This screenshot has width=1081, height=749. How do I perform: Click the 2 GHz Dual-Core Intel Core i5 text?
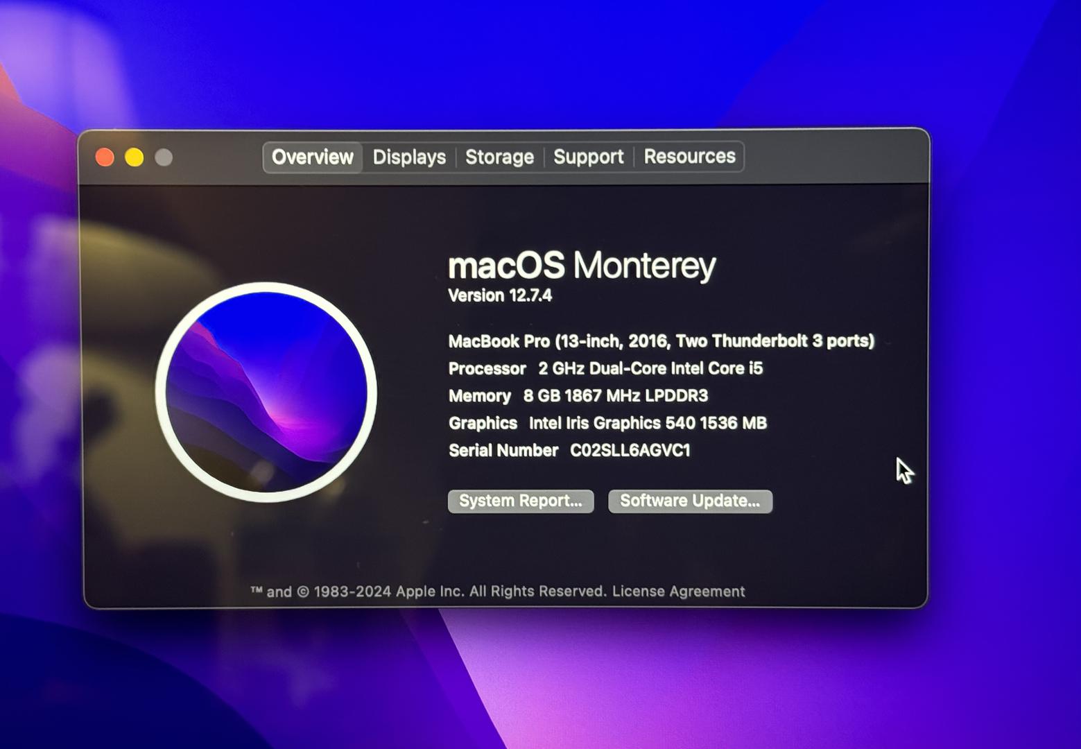pos(650,368)
